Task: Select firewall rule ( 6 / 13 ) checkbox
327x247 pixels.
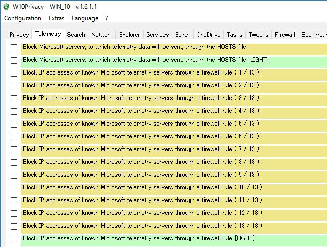Action: 14,137
